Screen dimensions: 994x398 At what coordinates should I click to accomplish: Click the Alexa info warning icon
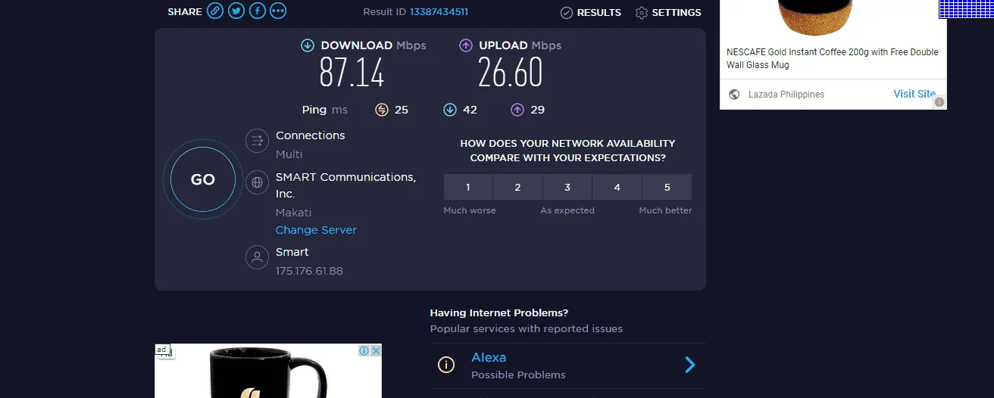pos(446,365)
